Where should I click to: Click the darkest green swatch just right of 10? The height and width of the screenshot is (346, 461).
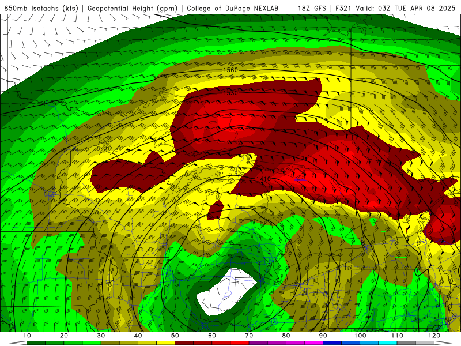[36, 343]
